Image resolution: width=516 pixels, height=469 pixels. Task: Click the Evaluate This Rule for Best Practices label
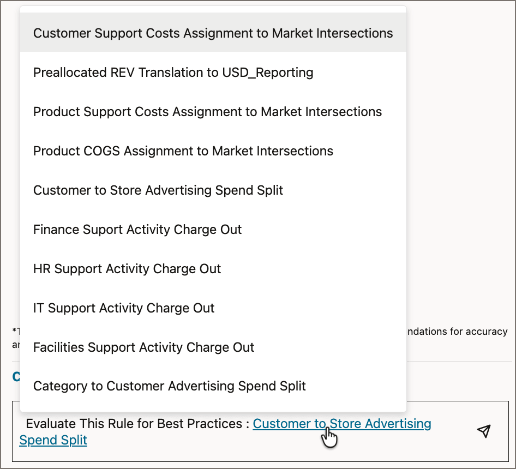[x=135, y=424]
